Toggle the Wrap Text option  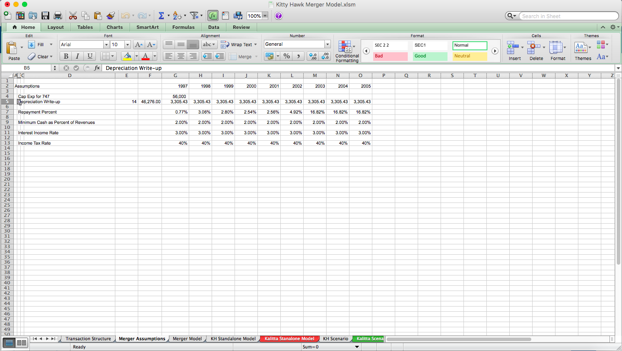coord(237,44)
